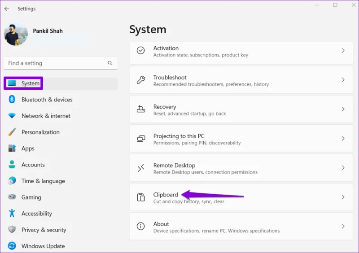Click the Pankil Shah profile picture
359x253 pixels.
click(16, 34)
